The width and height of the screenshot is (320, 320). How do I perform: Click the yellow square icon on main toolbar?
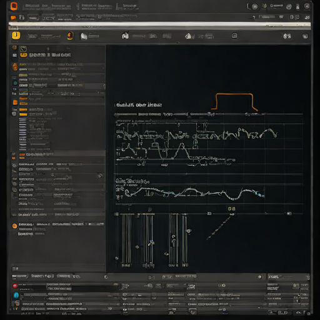16,36
